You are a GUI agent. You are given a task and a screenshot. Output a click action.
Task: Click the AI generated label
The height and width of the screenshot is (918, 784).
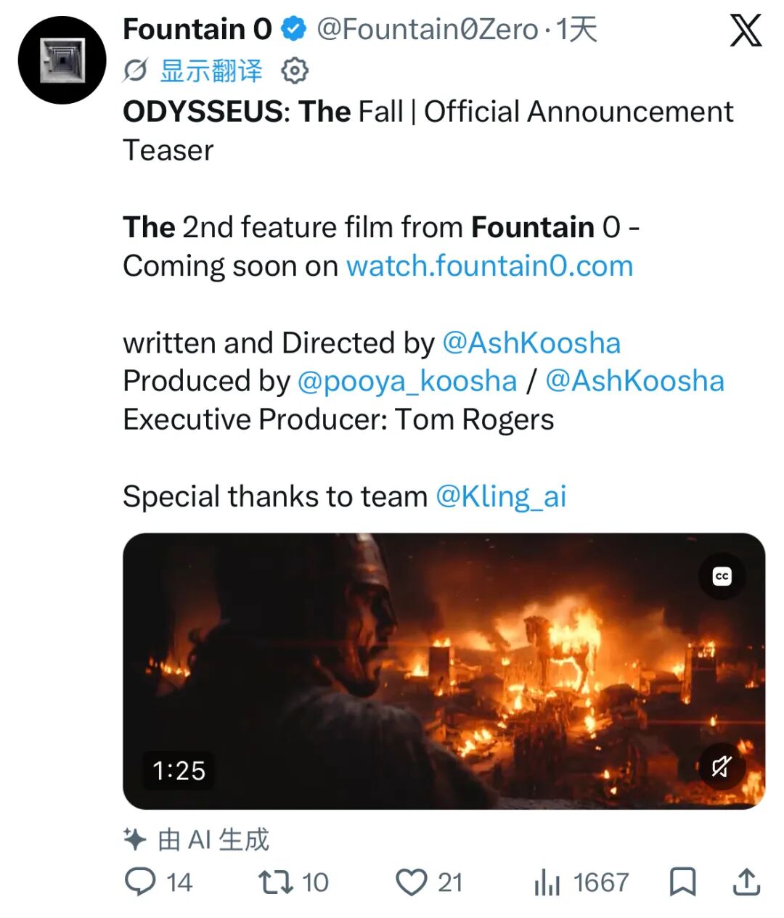tap(197, 840)
